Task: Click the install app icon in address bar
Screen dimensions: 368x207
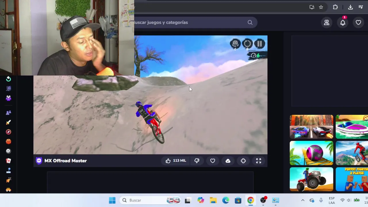Action: pyautogui.click(x=312, y=7)
